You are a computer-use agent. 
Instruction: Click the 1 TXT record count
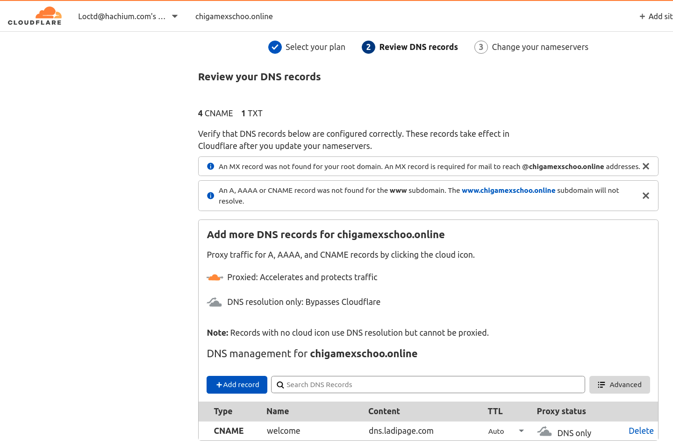pyautogui.click(x=252, y=113)
